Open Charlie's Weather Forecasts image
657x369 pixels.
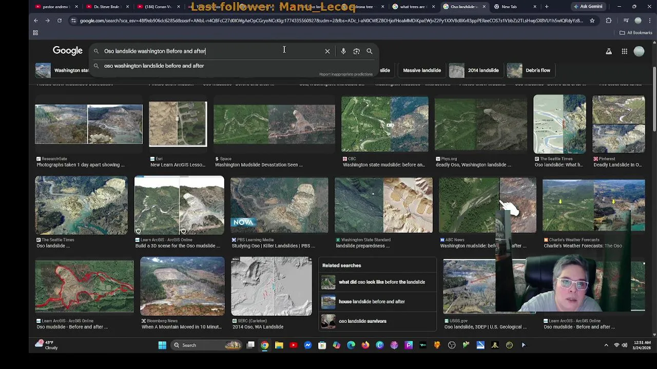coord(594,205)
